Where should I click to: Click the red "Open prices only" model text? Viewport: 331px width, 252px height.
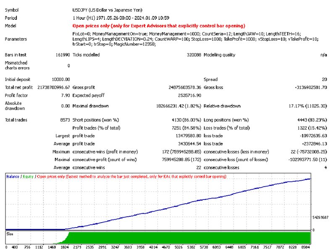[159, 26]
